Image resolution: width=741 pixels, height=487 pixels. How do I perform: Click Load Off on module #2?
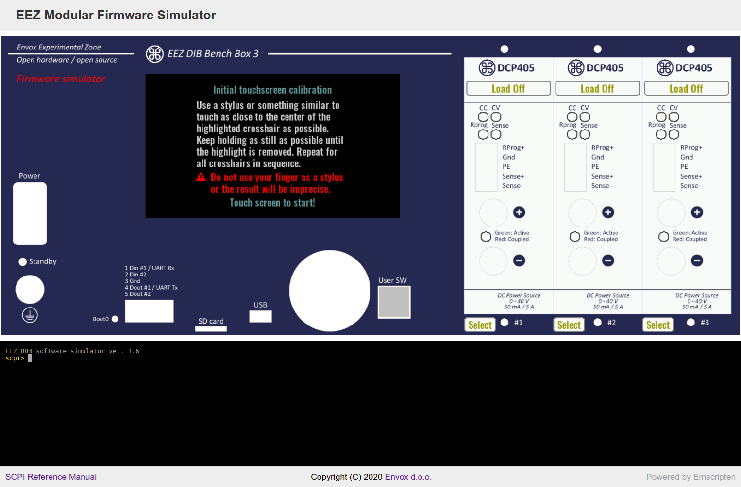click(x=597, y=89)
